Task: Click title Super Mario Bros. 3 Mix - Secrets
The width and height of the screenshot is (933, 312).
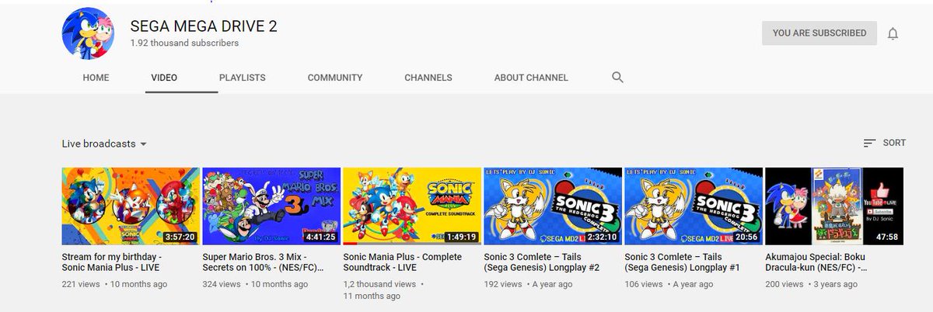Action: (x=263, y=262)
